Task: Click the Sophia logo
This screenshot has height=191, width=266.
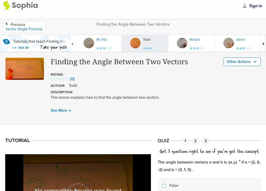Action: pyautogui.click(x=20, y=6)
